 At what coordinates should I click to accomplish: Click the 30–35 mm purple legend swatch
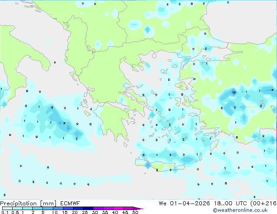click(x=98, y=208)
